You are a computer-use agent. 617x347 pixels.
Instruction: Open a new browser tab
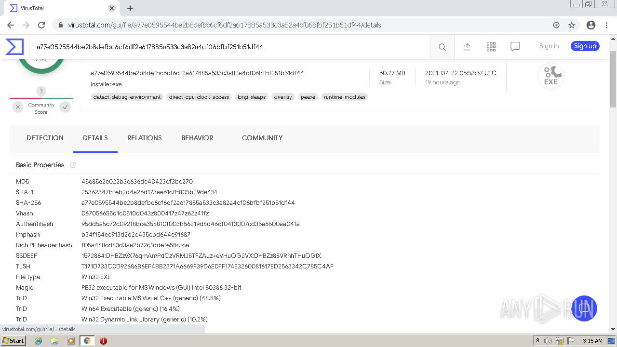pyautogui.click(x=130, y=8)
